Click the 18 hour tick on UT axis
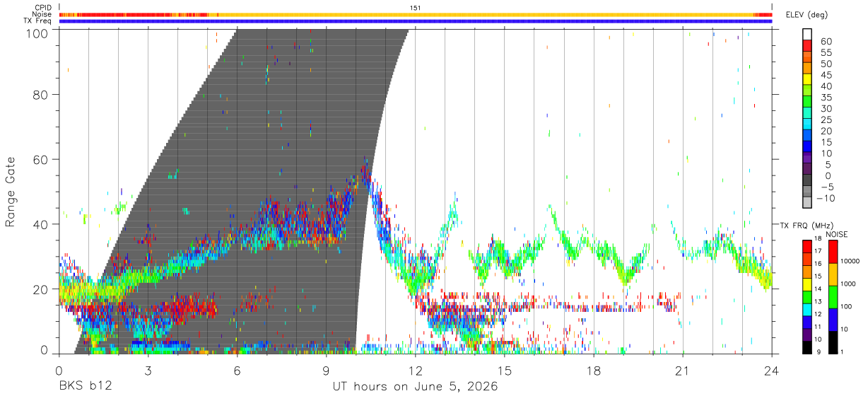This screenshot has width=868, height=401. point(594,371)
